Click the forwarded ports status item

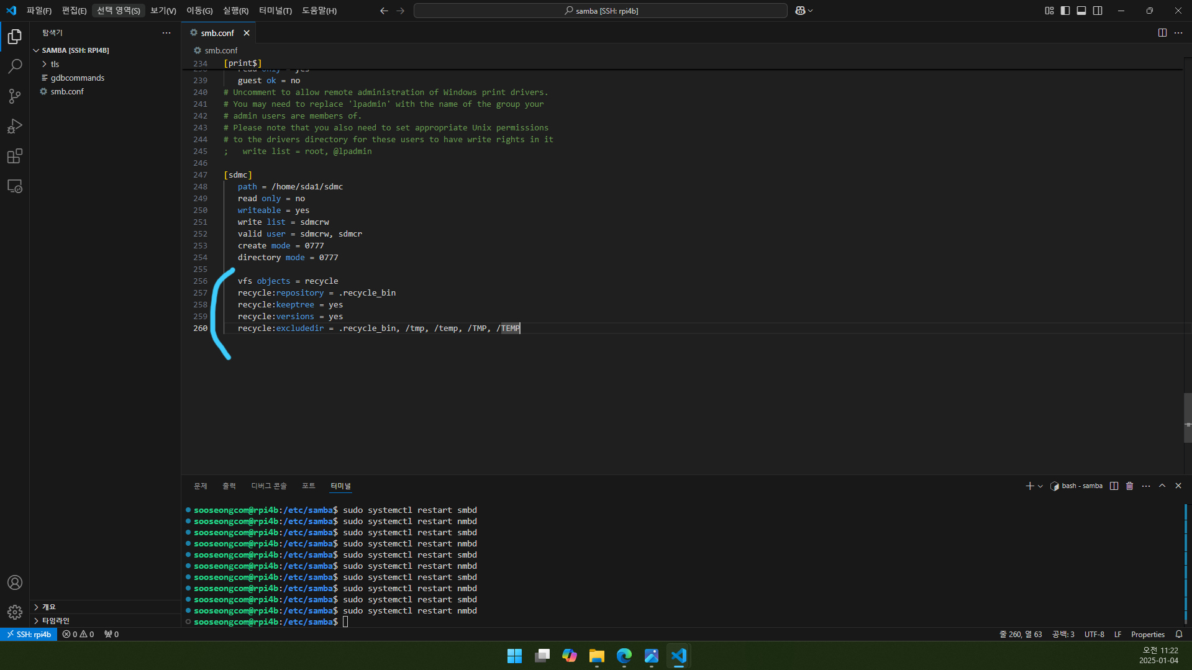(x=111, y=635)
